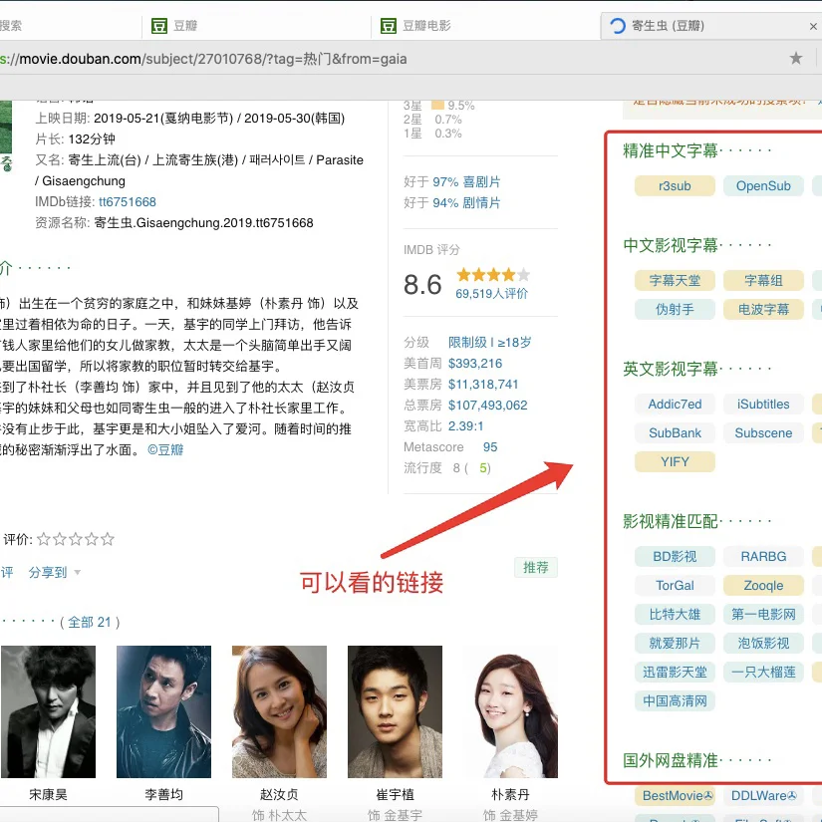The height and width of the screenshot is (822, 822).
Task: Click the URL address bar
Action: click(388, 59)
